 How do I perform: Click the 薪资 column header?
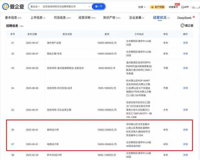pyautogui.click(x=107, y=34)
